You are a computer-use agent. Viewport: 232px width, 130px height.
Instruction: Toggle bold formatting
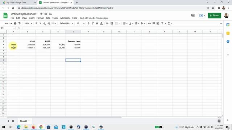(x=88, y=23)
